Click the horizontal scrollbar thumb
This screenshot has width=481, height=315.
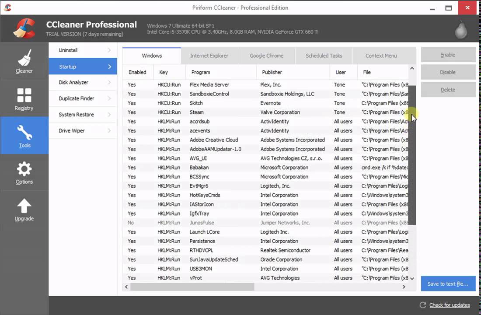(192, 287)
